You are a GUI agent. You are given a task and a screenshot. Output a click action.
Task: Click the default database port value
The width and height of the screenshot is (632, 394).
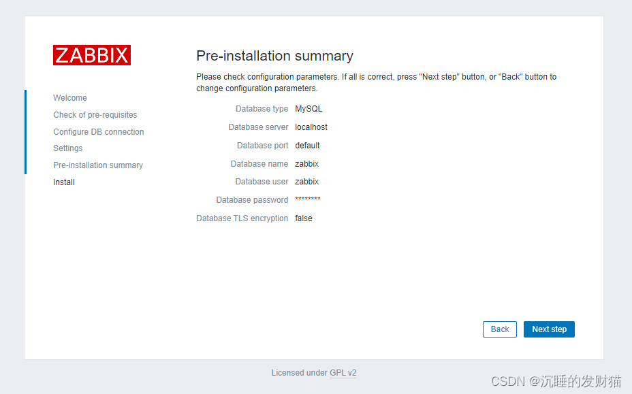click(x=307, y=146)
